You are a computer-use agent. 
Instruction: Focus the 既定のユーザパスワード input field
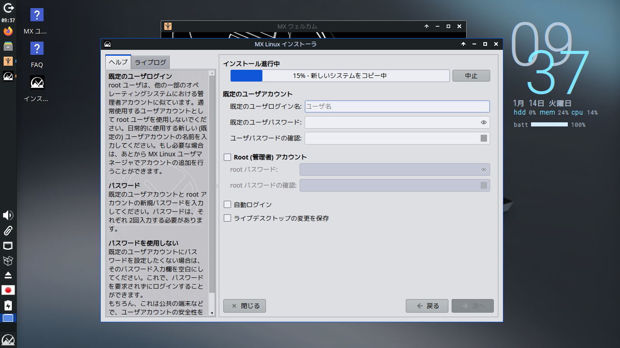coord(397,122)
